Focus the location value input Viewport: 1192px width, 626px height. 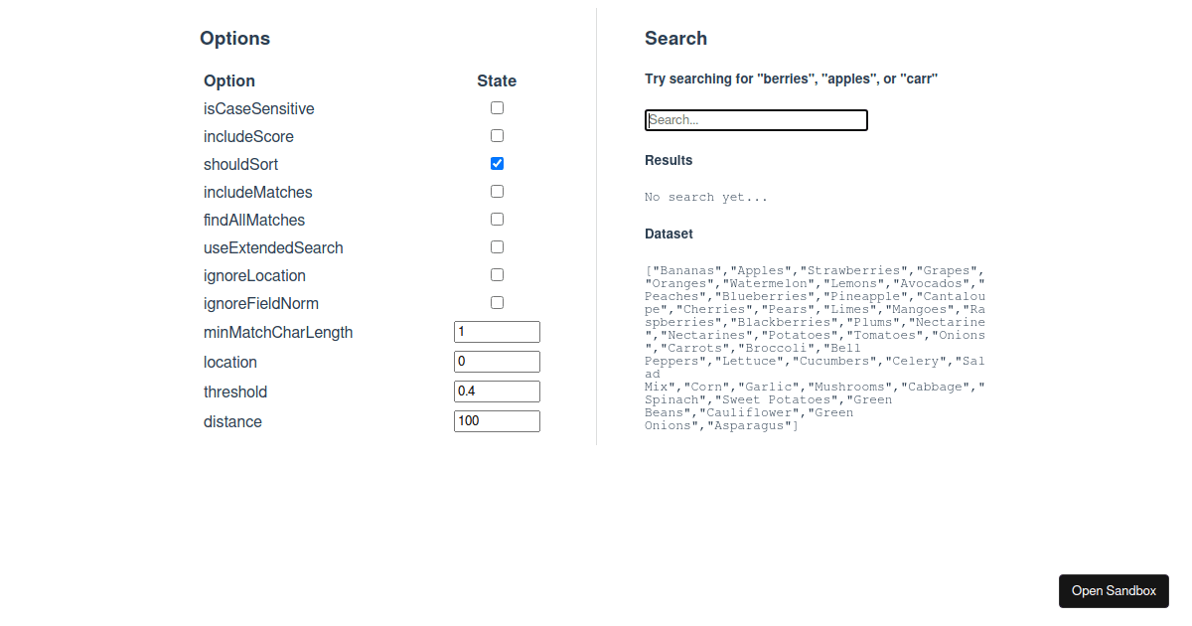497,362
